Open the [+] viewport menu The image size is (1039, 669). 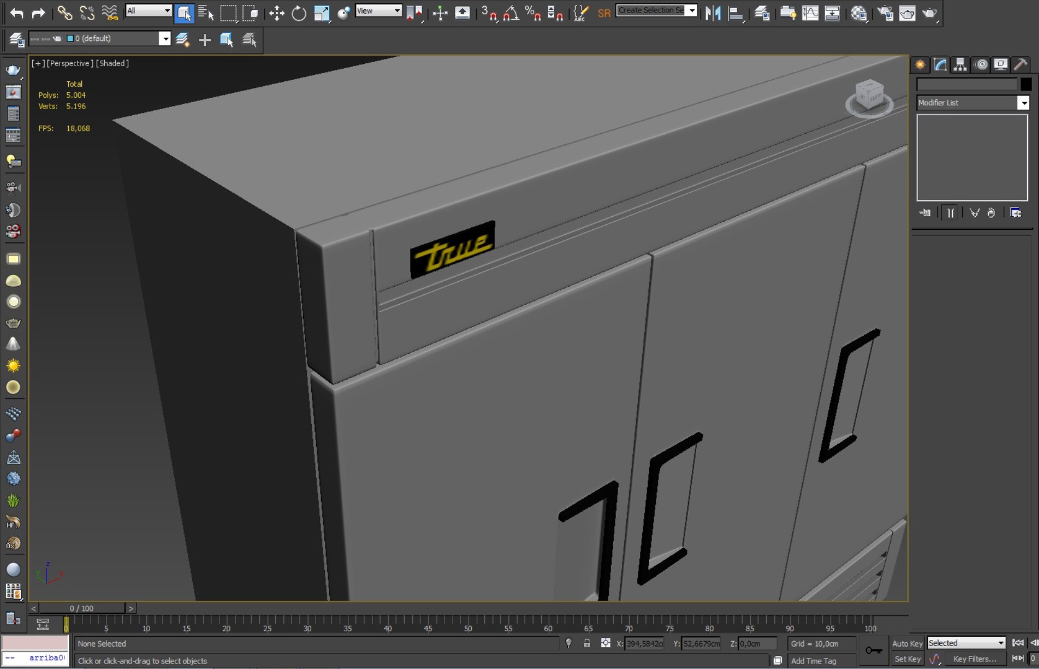point(38,63)
